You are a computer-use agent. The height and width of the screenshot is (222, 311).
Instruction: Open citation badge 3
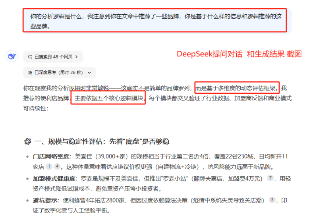pos(272,200)
